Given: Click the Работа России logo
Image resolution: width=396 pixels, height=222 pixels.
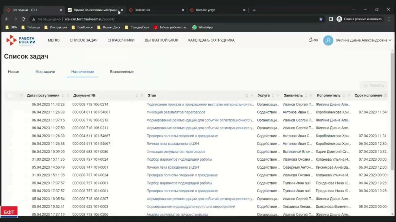Looking at the screenshot, I should [21, 40].
